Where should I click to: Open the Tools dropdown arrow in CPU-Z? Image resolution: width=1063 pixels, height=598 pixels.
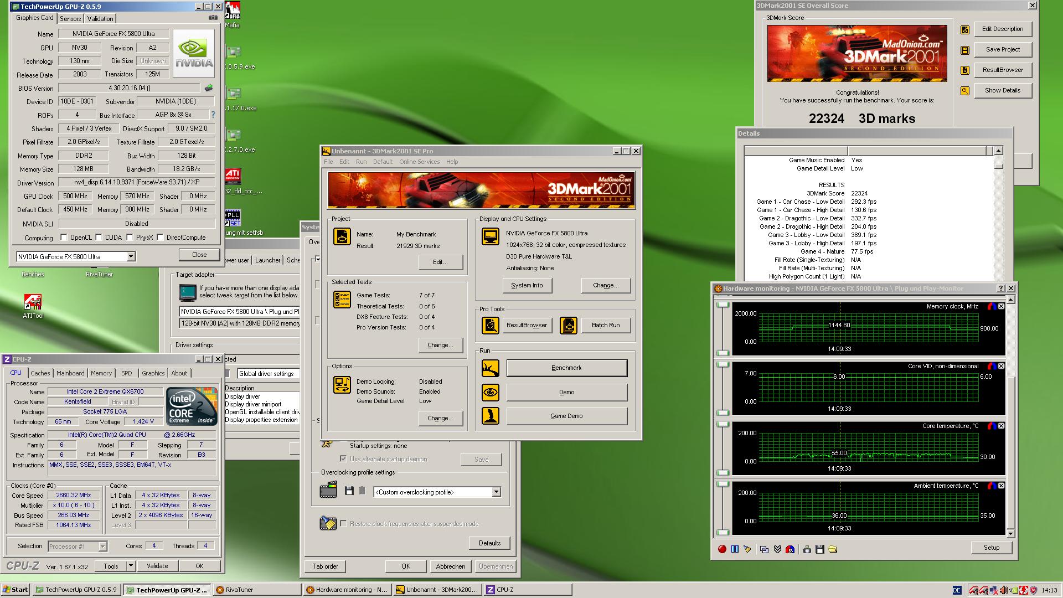pyautogui.click(x=131, y=566)
